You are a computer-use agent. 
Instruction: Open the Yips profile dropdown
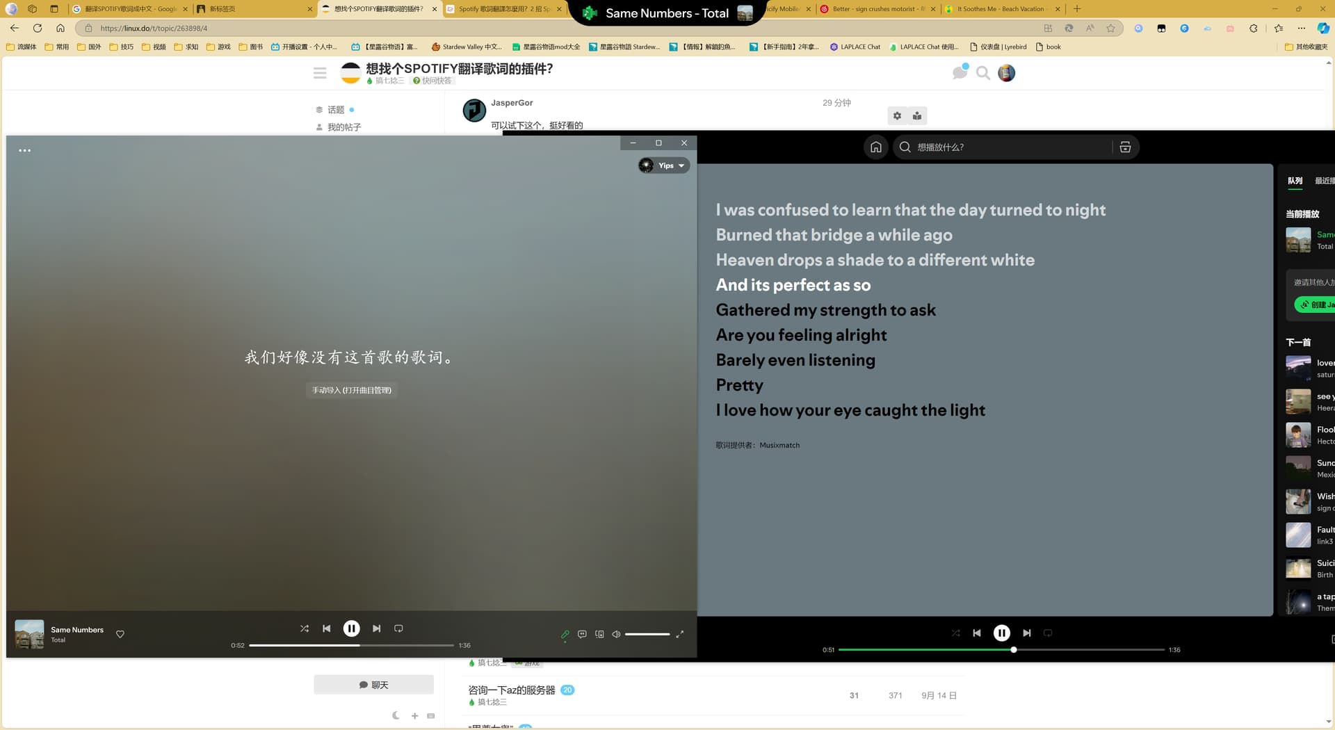(664, 165)
